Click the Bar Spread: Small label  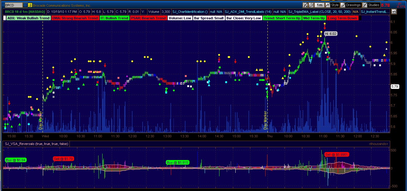click(209, 18)
